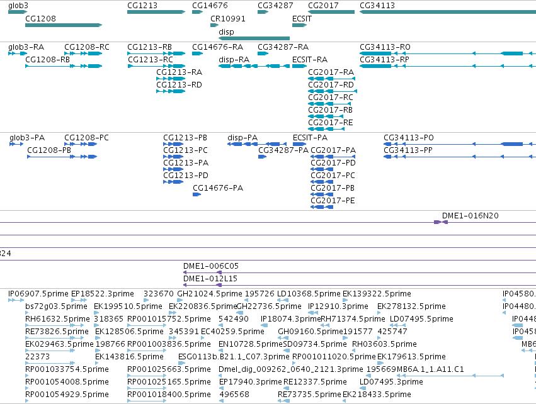Click EST EP18522.3prime
This screenshot has height=404, width=536.
[103, 294]
